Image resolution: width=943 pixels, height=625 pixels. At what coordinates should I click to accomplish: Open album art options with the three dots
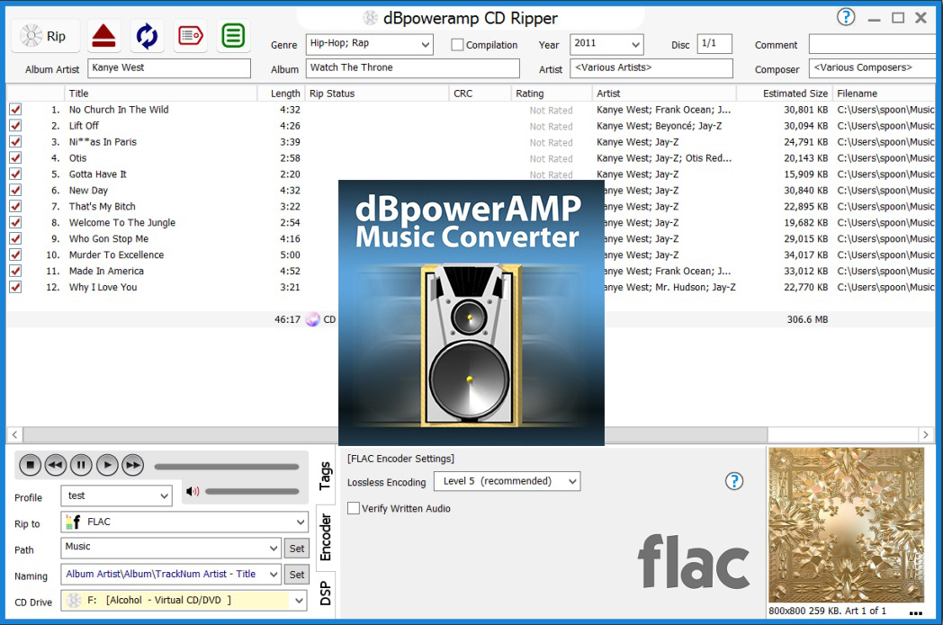[915, 613]
